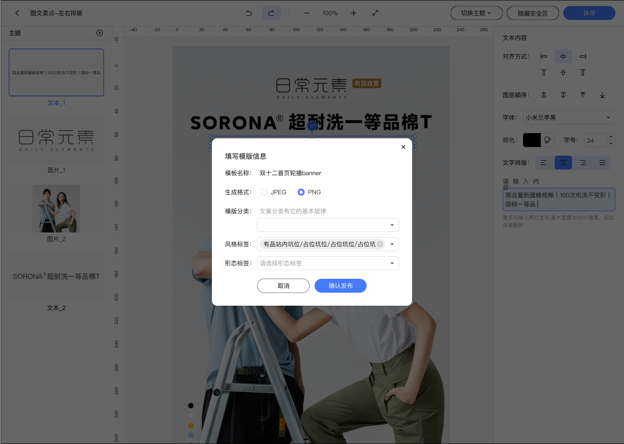
Task: Click the 有品自营 badge on canvas
Action: click(x=367, y=83)
